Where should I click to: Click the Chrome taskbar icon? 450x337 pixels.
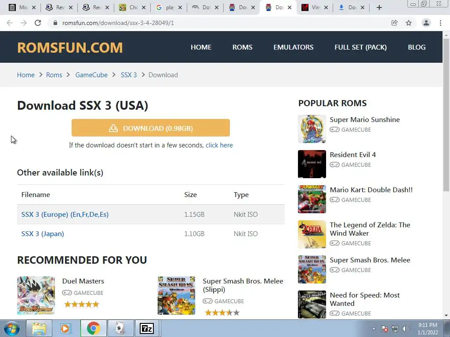pos(93,328)
